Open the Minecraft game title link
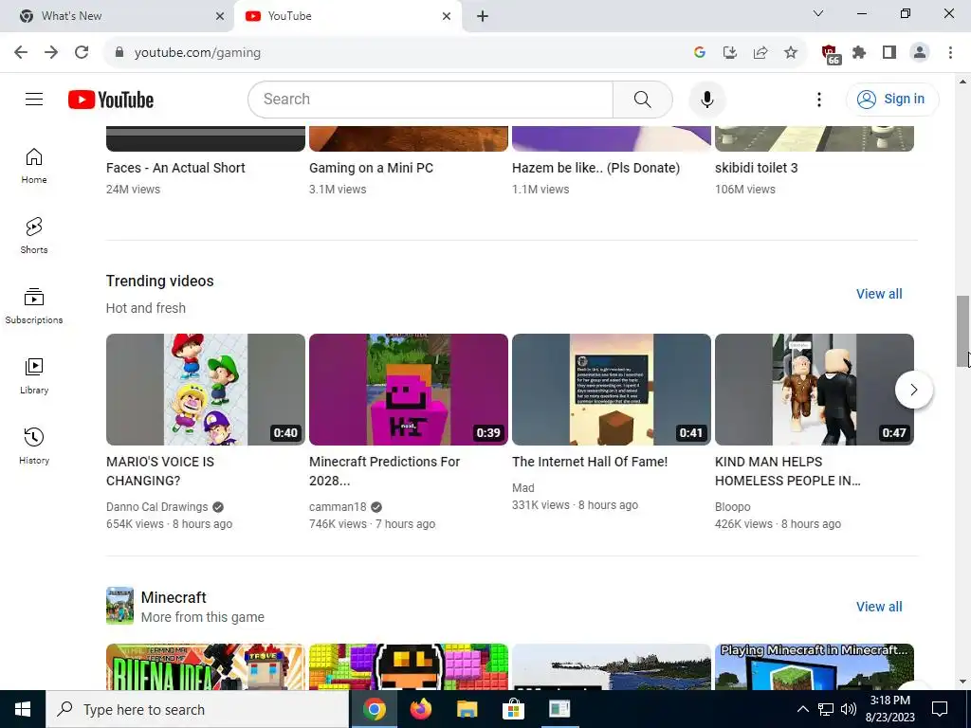The image size is (971, 728). click(x=174, y=597)
